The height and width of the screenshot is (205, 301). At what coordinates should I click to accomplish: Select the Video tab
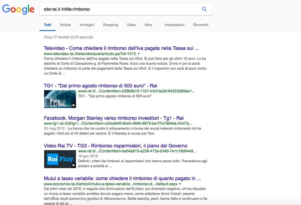(131, 25)
